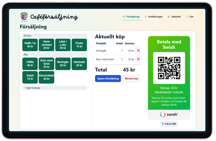
Task: Remove Smörgås with red X icon
Action: pyautogui.click(x=138, y=50)
